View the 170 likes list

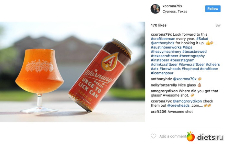click(158, 25)
